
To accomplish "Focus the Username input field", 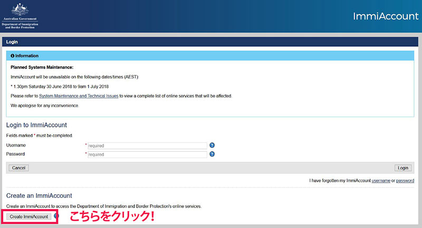I will (147, 145).
